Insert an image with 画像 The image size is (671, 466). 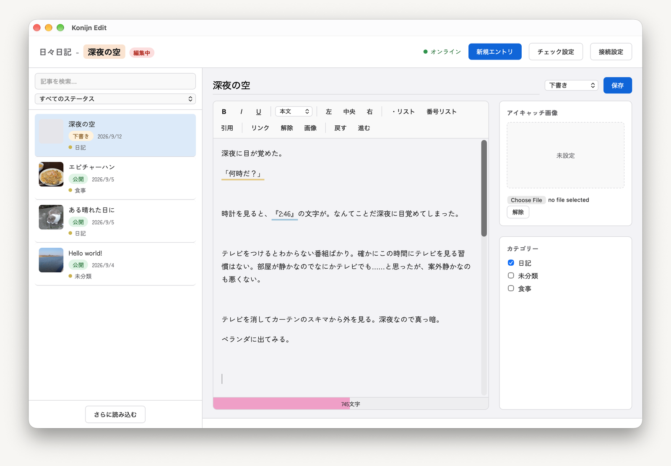[x=310, y=128]
